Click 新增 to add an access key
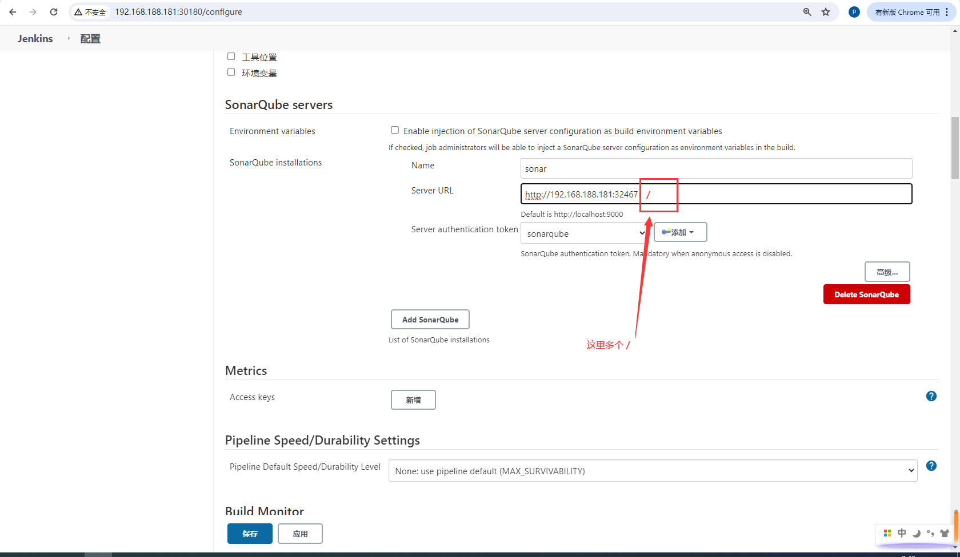 coord(413,400)
